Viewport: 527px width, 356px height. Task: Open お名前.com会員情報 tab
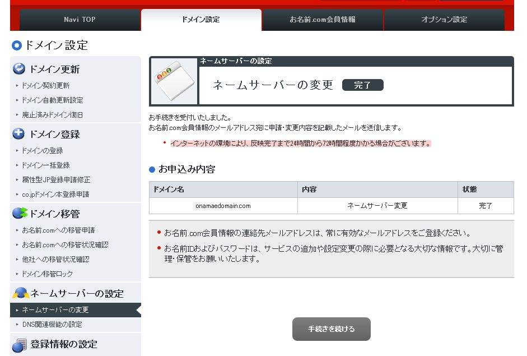point(323,20)
